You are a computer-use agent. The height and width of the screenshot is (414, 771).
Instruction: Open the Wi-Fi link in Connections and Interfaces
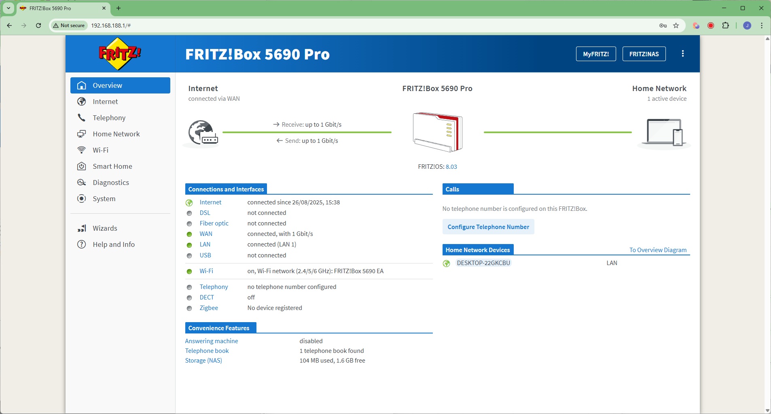pos(206,271)
